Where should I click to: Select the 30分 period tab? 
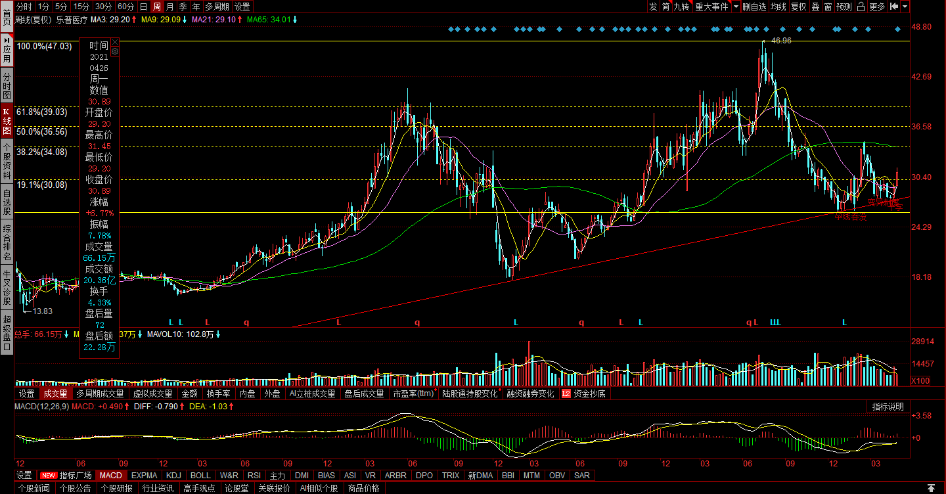pyautogui.click(x=103, y=7)
